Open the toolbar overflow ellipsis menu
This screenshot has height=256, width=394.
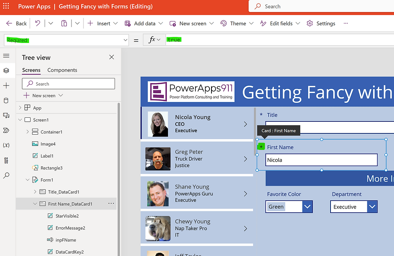(346, 23)
